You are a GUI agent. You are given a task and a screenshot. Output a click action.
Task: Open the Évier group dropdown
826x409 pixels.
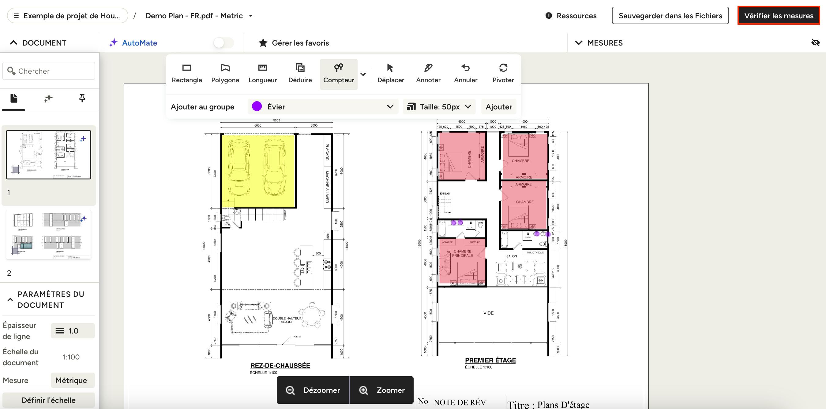tap(323, 107)
